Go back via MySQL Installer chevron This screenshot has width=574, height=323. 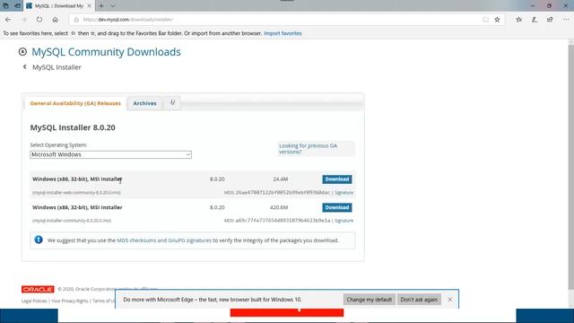click(24, 66)
